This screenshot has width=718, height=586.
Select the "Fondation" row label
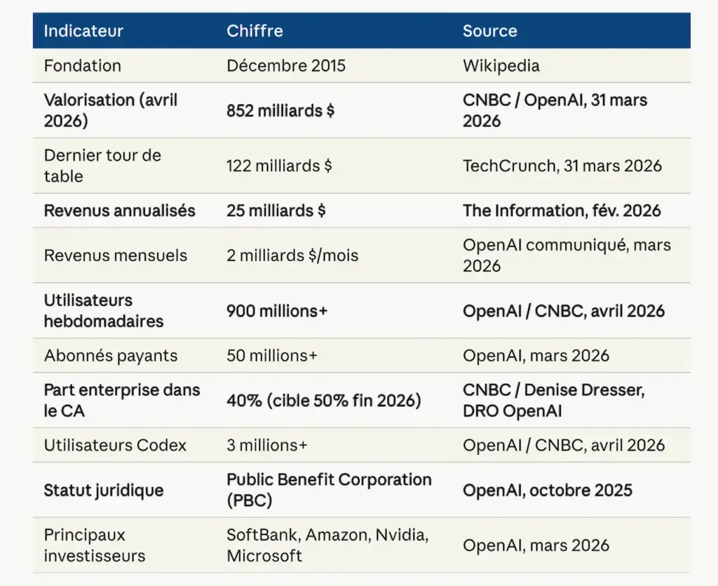pyautogui.click(x=82, y=66)
